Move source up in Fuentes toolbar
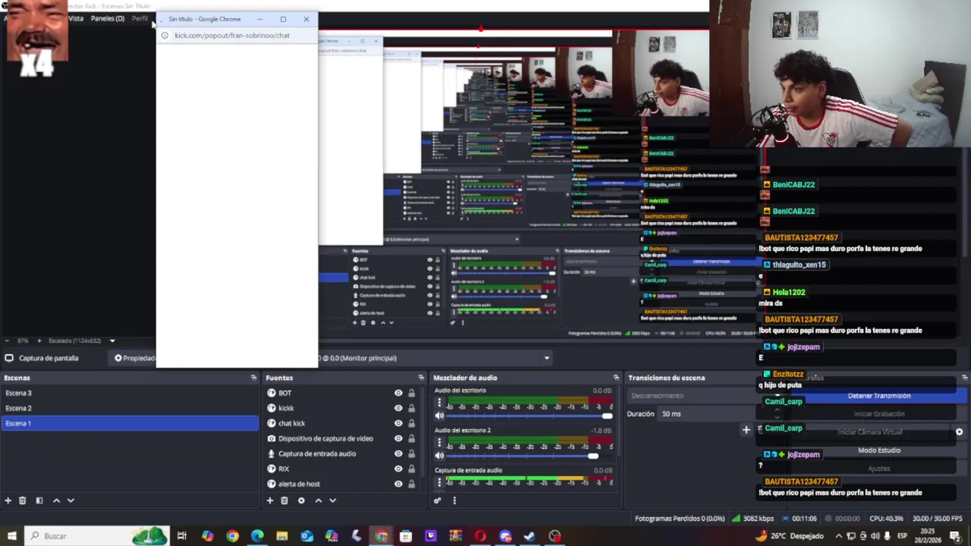971x546 pixels. (318, 500)
